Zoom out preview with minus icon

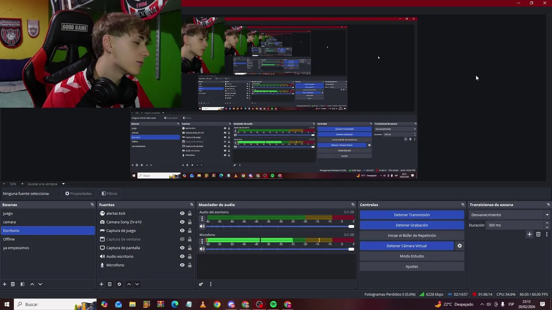[x=4, y=184]
